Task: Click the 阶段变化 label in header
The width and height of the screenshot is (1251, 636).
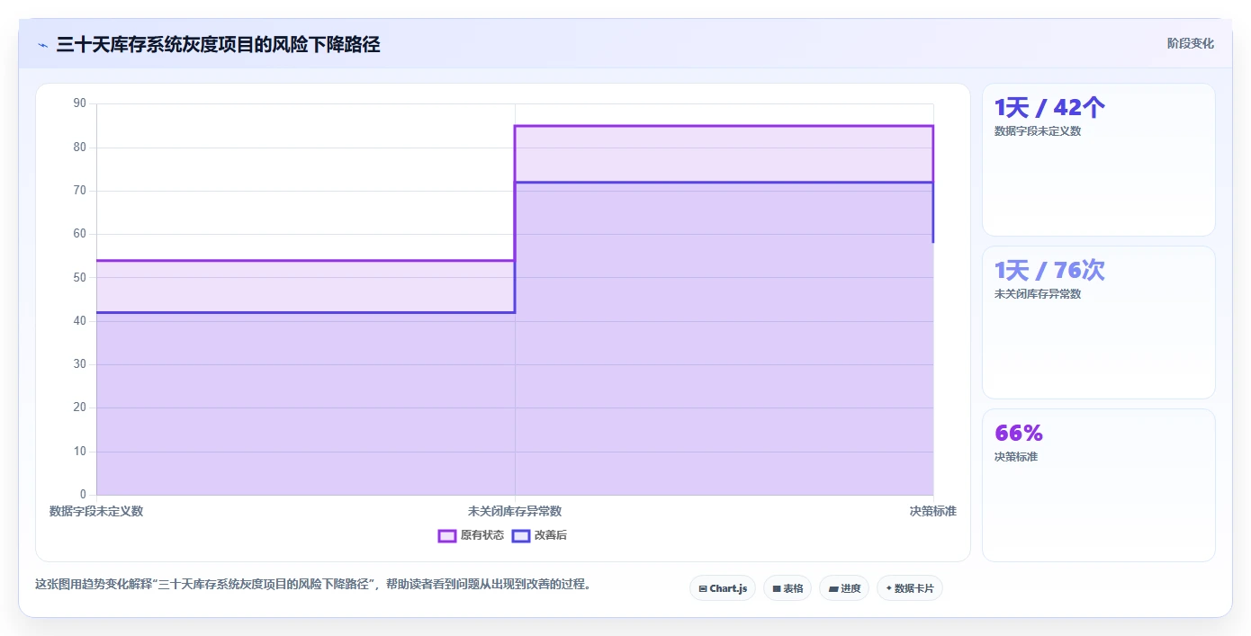Action: point(1191,43)
